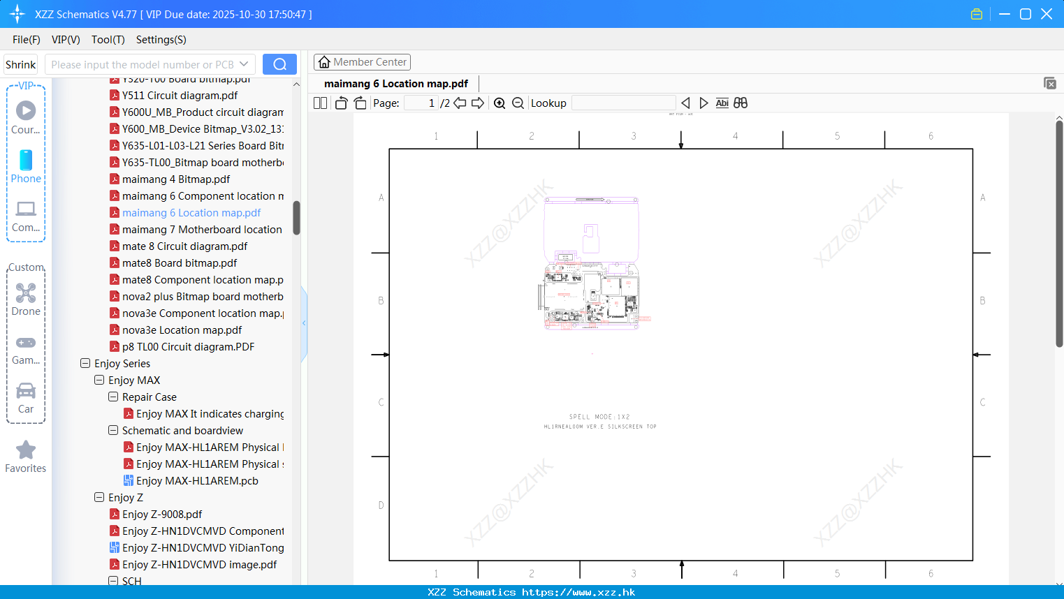Open the Drone category
1064x599 pixels.
click(x=26, y=299)
